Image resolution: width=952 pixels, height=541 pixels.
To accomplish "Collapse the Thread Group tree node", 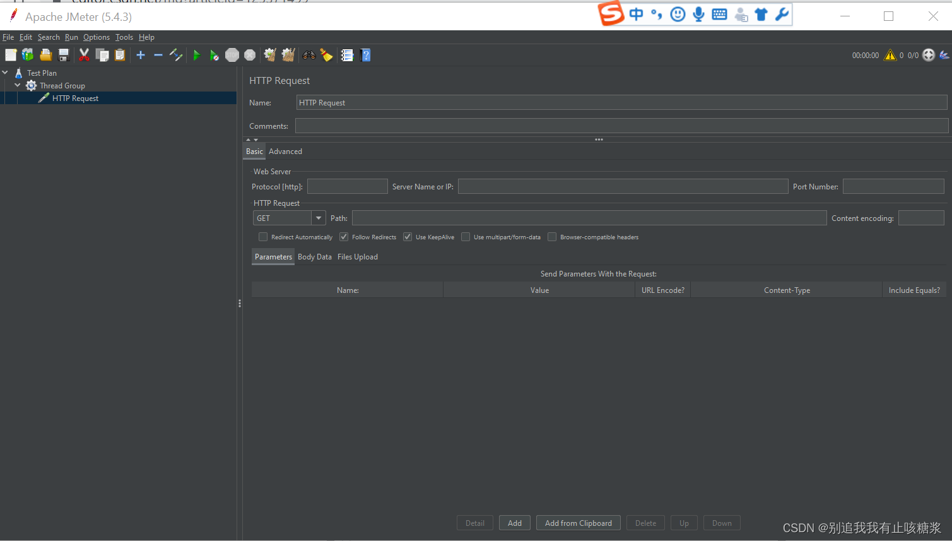I will click(x=18, y=85).
